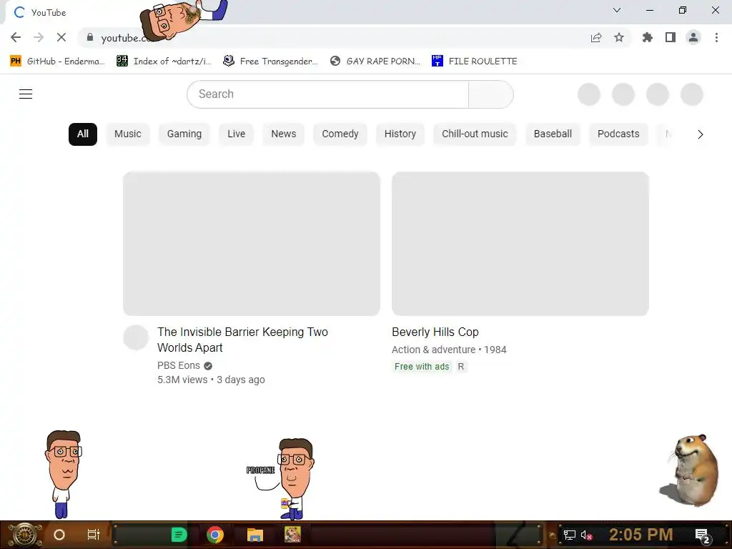The height and width of the screenshot is (549, 732).
Task: Open network icon in system tray
Action: pos(569,535)
